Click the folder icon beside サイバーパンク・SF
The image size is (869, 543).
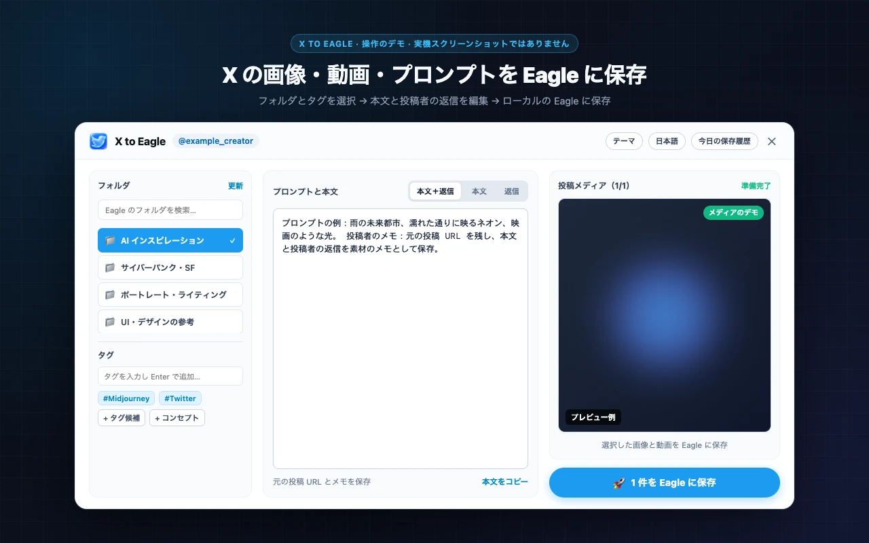tap(110, 267)
